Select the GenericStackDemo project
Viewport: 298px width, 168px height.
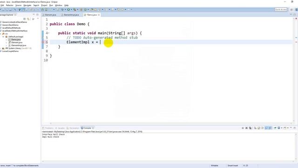point(10,25)
